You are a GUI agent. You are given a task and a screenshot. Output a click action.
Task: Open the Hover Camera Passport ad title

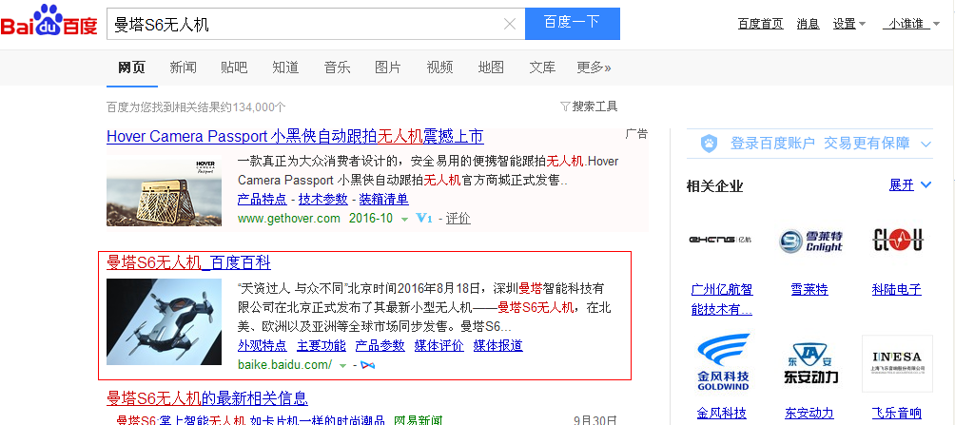pyautogui.click(x=295, y=136)
